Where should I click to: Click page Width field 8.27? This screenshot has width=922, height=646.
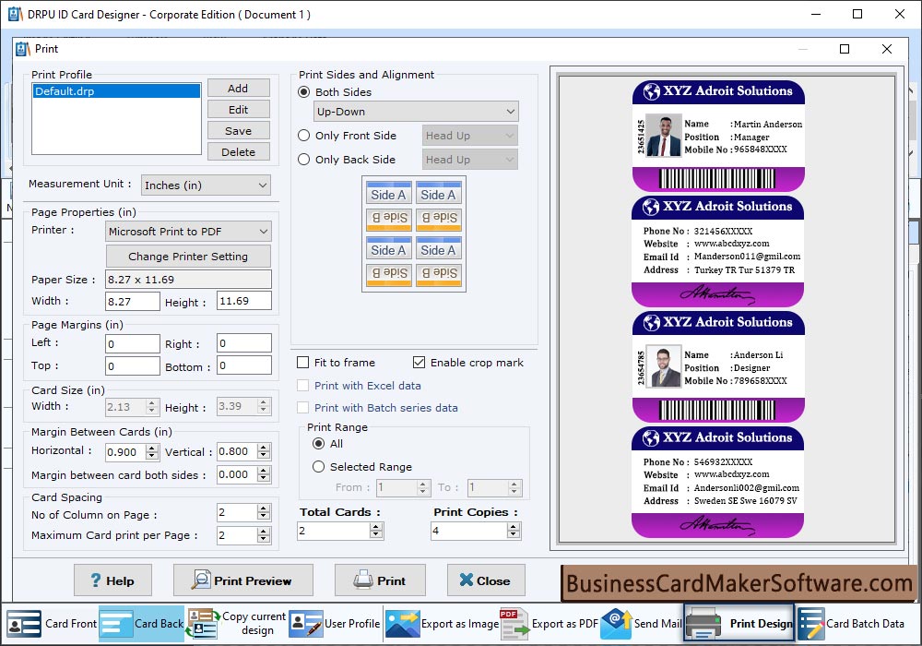[x=132, y=301]
